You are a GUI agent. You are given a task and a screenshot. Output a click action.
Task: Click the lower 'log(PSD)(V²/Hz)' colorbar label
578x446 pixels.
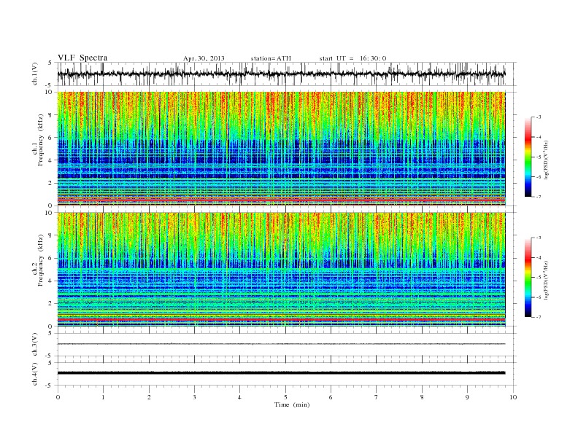click(547, 281)
